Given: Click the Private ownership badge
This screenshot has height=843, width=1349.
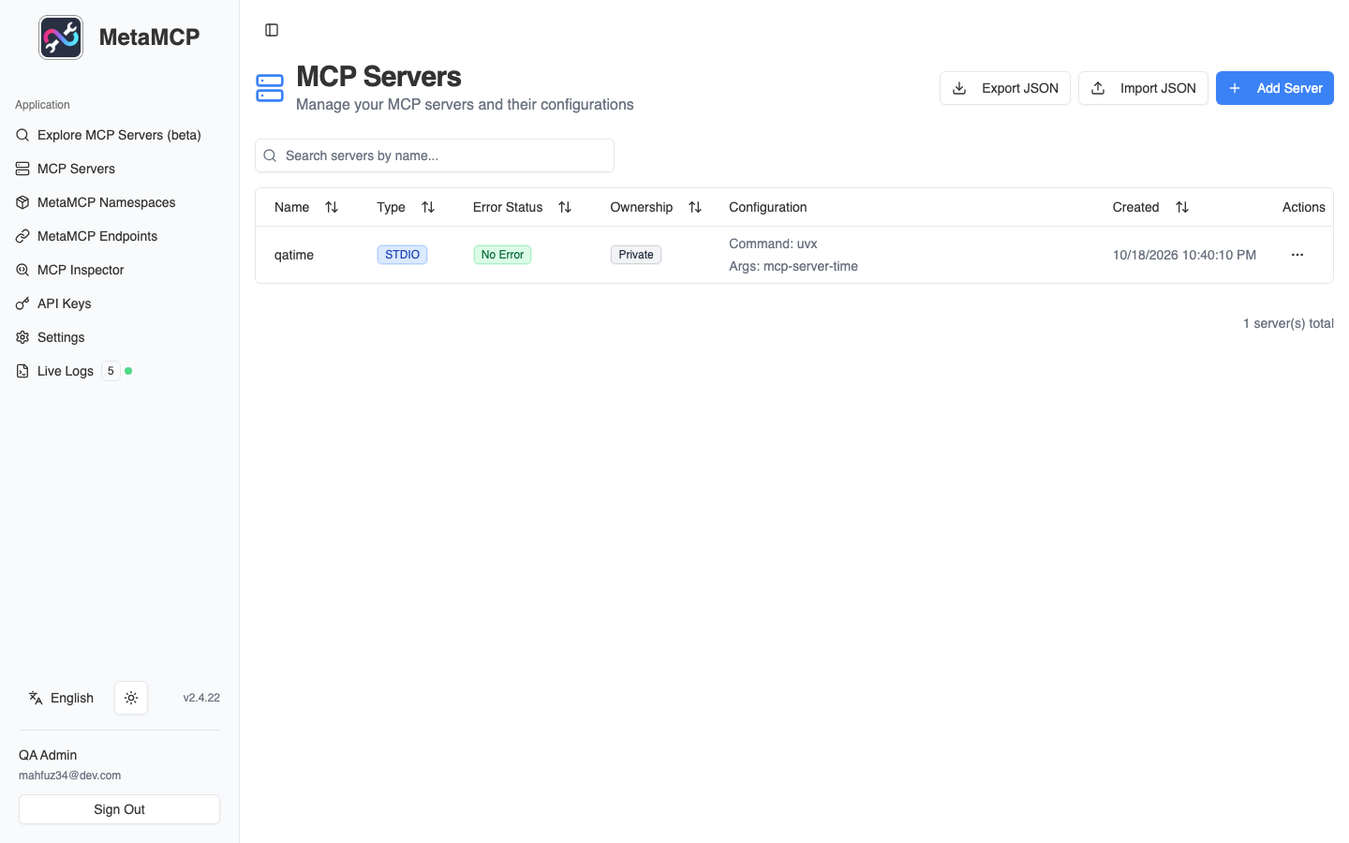Looking at the screenshot, I should [636, 255].
